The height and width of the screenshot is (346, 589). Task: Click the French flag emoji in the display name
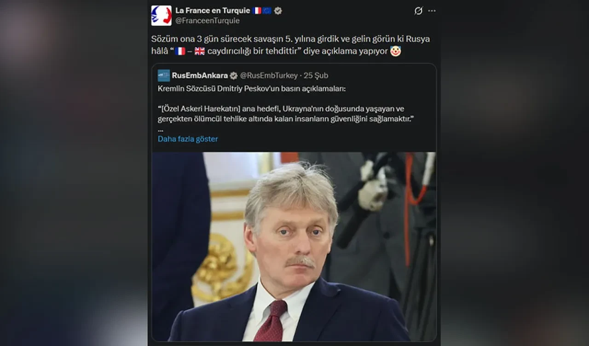257,11
